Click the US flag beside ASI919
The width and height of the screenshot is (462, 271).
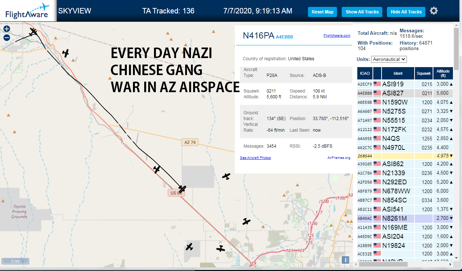click(x=377, y=84)
